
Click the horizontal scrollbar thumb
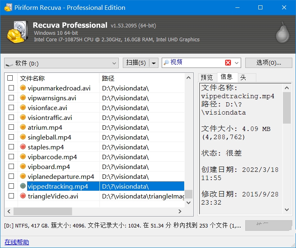coord(43,212)
